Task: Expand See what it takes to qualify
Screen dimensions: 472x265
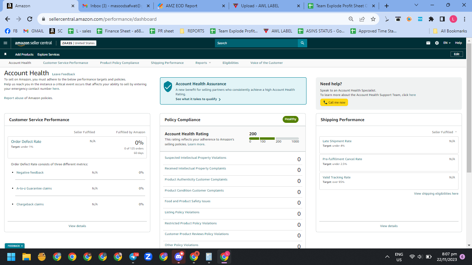Action: [x=198, y=99]
